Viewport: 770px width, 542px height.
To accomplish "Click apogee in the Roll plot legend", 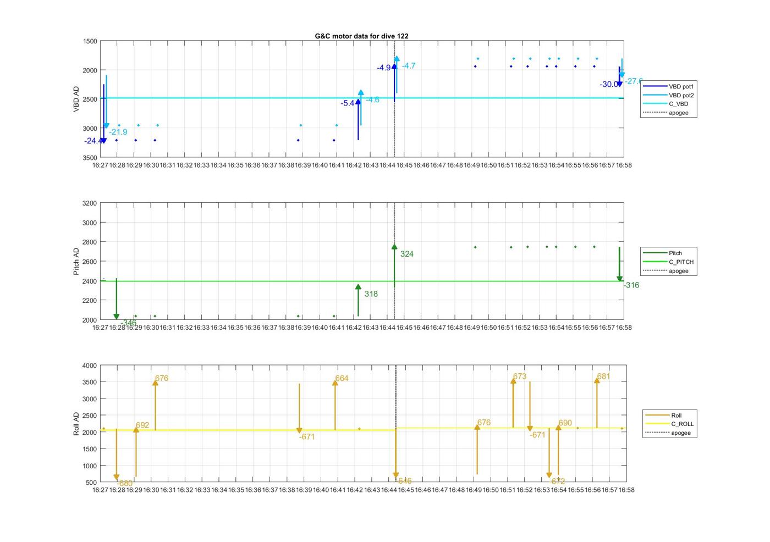I will (668, 433).
